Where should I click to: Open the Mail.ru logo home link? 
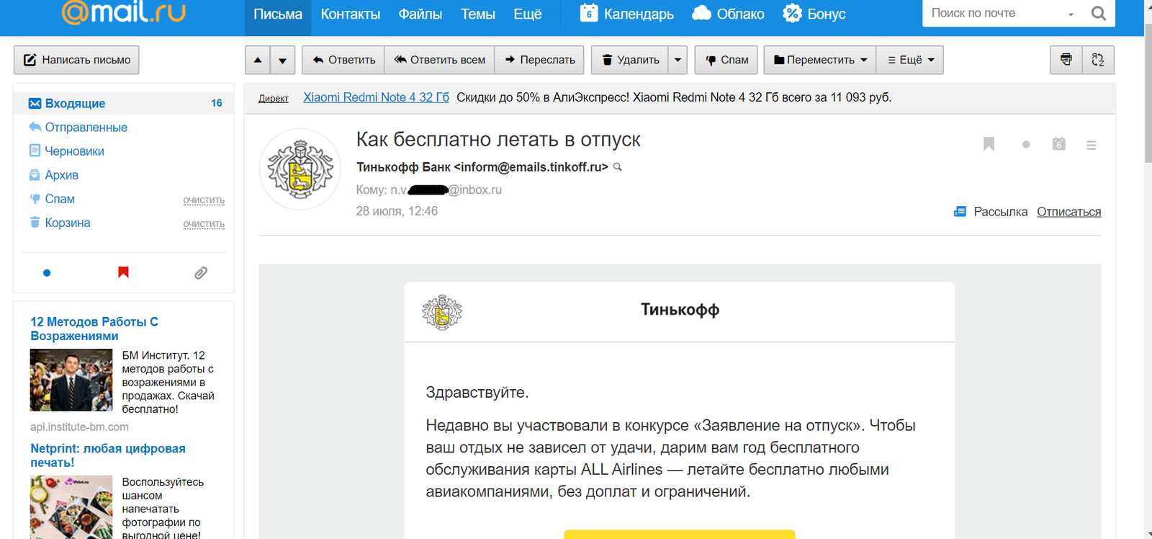click(123, 12)
